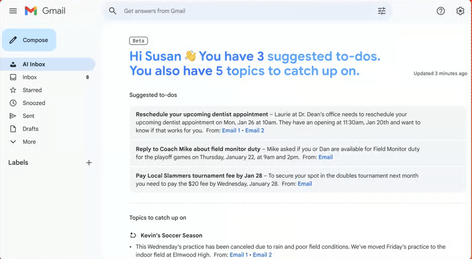Open the Drafts folder label
This screenshot has height=259, width=472.
point(30,129)
